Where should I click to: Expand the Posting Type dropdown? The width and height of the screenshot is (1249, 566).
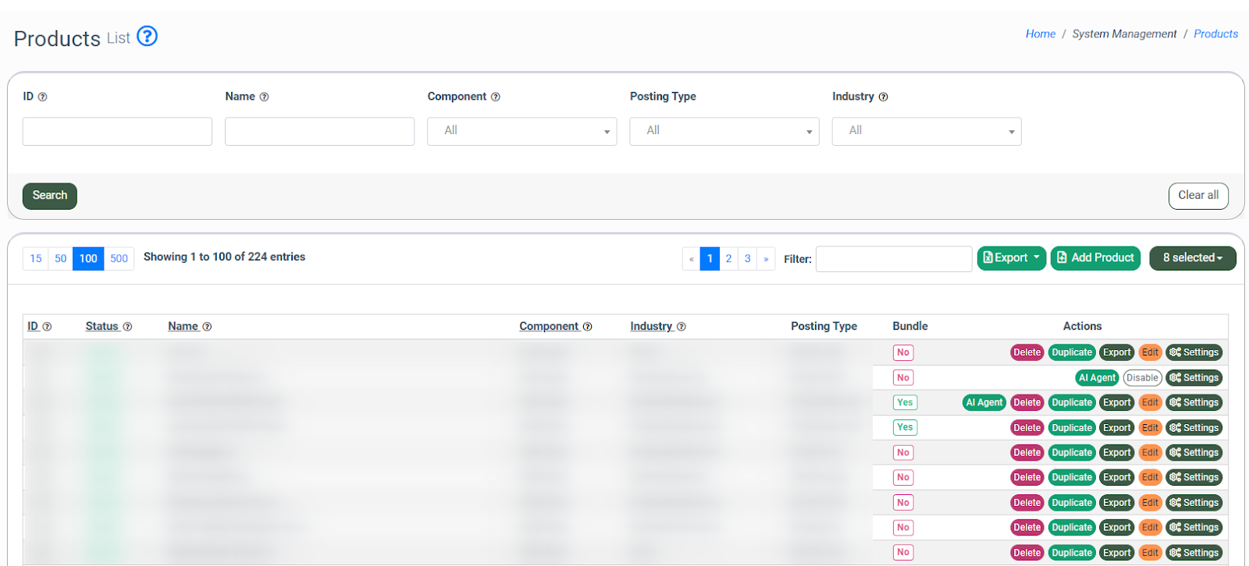(x=724, y=131)
